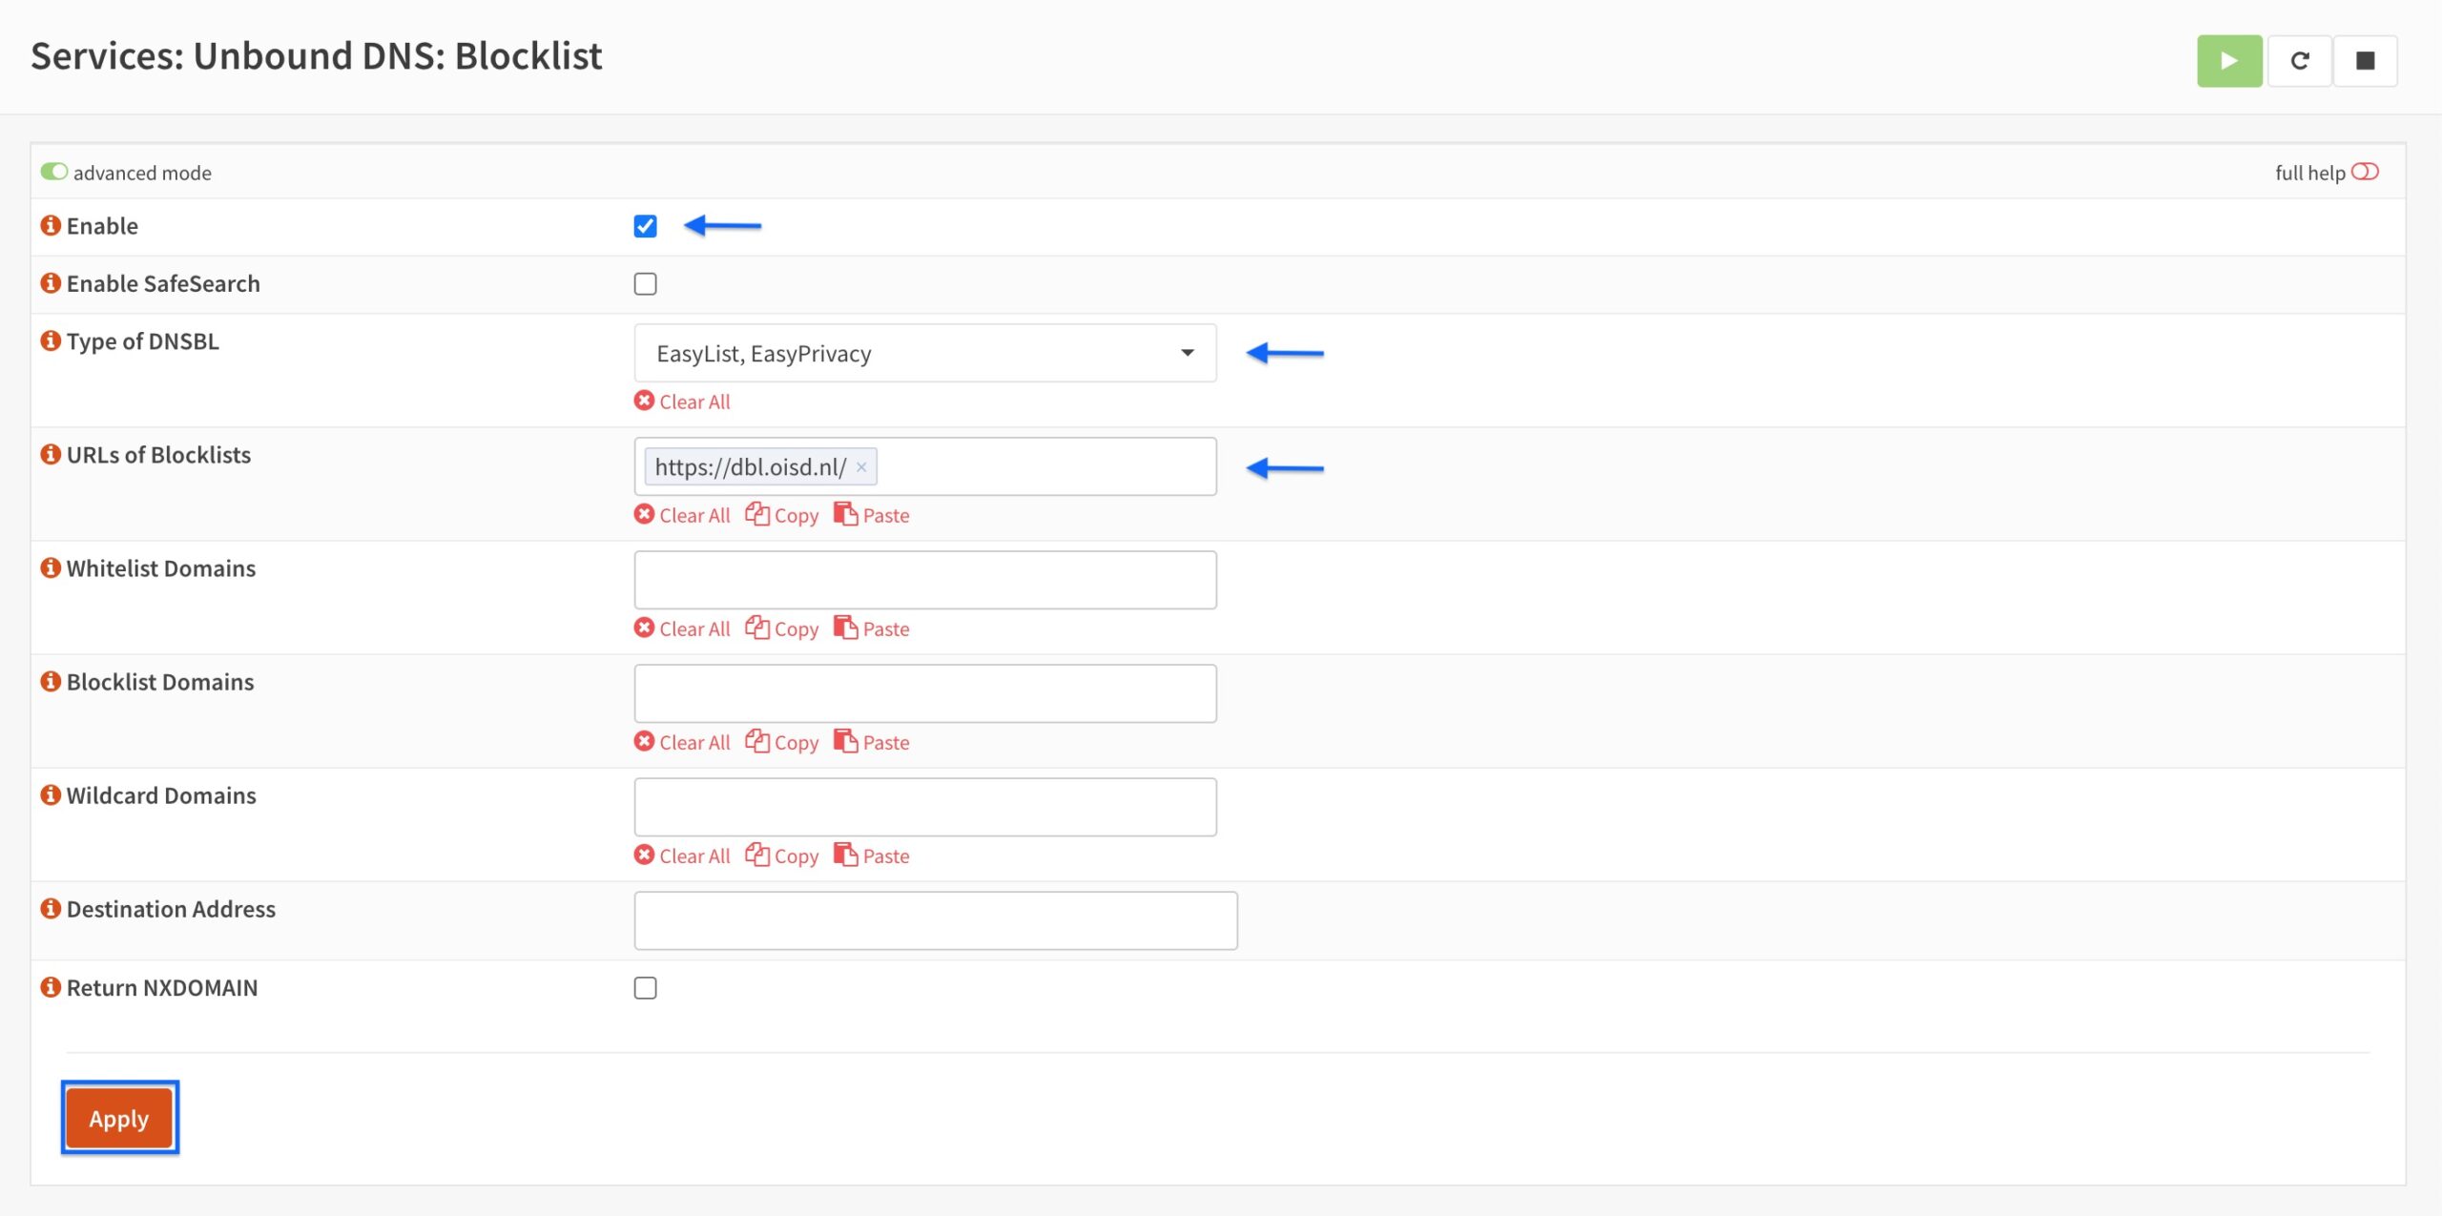This screenshot has width=2442, height=1216.
Task: Copy the Wildcard Domains entries
Action: (x=782, y=855)
